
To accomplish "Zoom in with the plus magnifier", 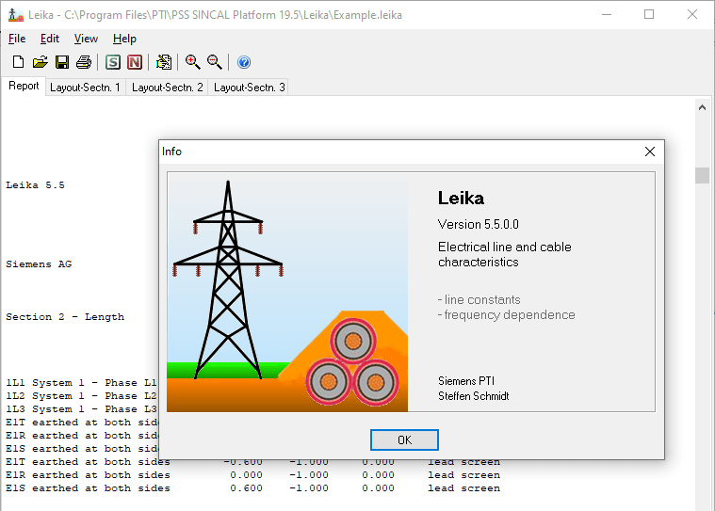I will (192, 62).
